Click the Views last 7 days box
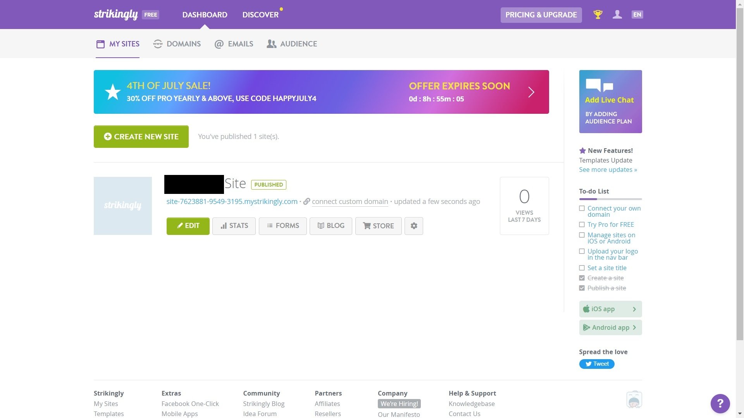744x418 pixels. point(524,206)
